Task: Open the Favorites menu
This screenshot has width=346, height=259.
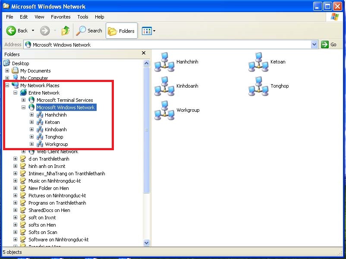Action: point(60,17)
